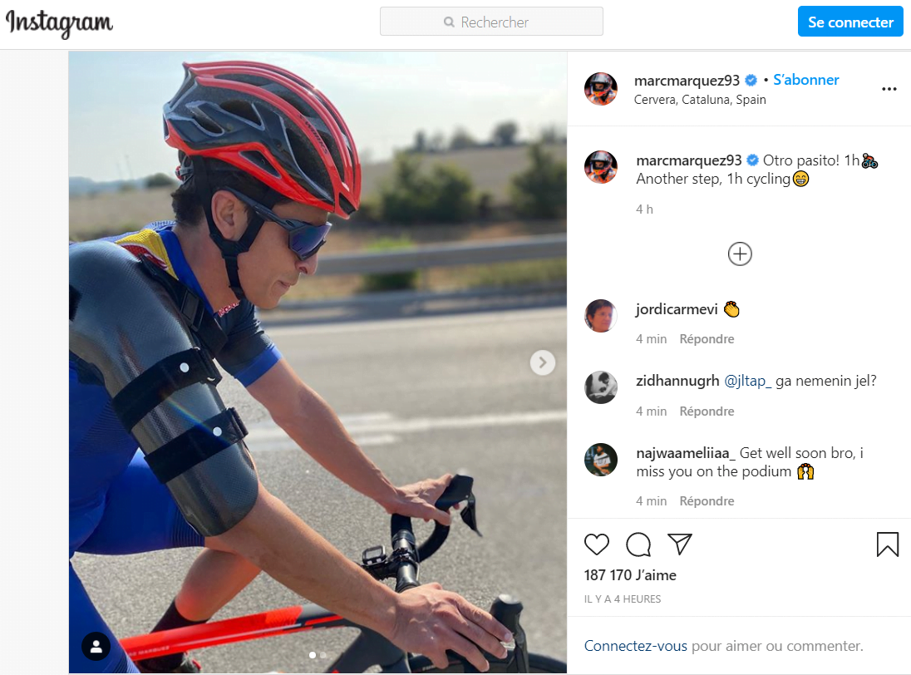Show tagged people icon on photo
Viewport: 911px width, 675px height.
[x=97, y=646]
